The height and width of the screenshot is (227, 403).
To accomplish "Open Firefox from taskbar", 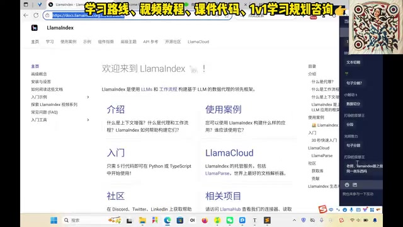I will click(x=205, y=220).
